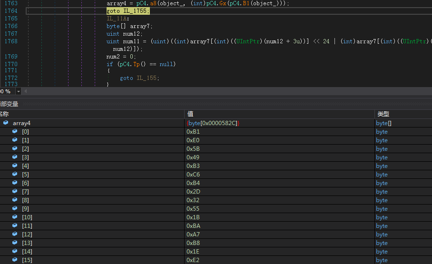Click the icon beside index [13]
The width and height of the screenshot is (432, 264).
15,243
